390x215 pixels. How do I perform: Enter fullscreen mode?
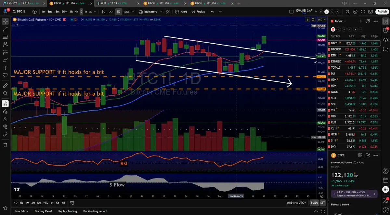point(363,12)
